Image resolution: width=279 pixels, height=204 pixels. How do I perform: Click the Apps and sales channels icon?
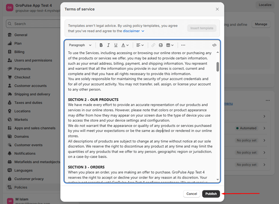10,128
